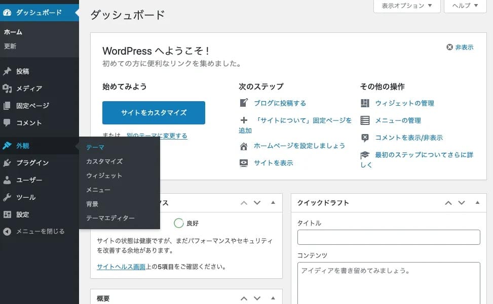Click the speech bubble icon beside コメント

point(7,123)
